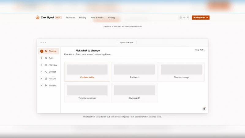The image size is (245, 138).
Task: Select the Styles & JS card thumbnail
Action: [x=134, y=90]
